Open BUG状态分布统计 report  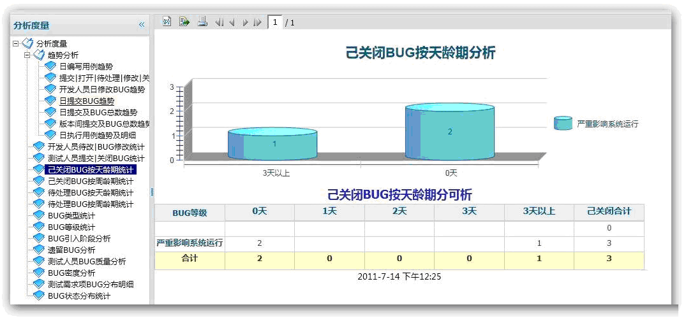[79, 296]
